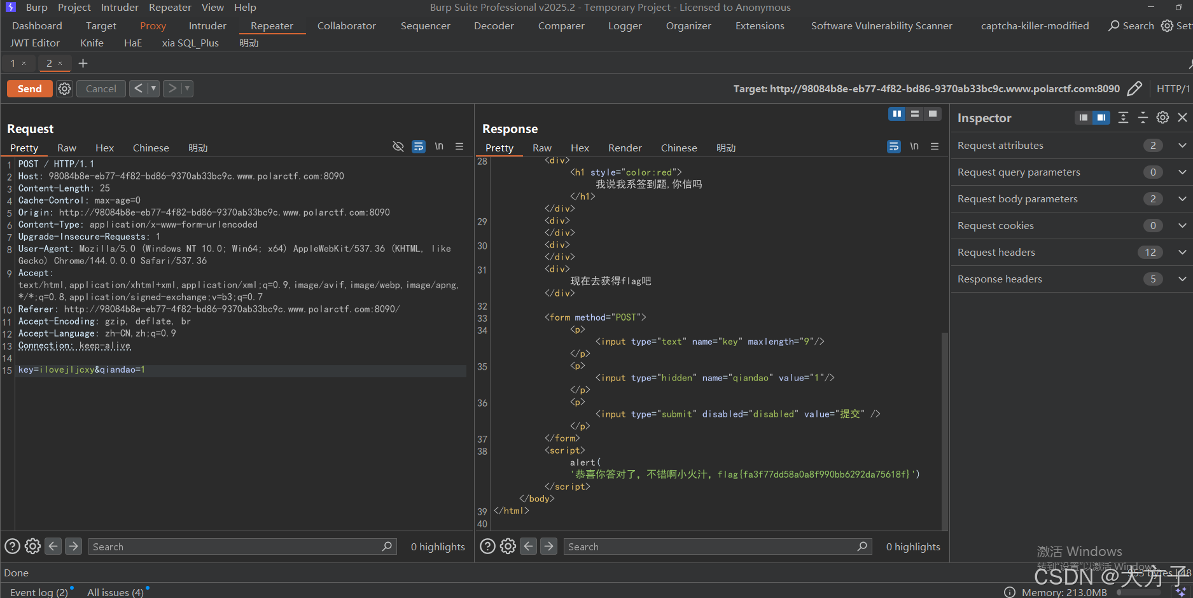Image resolution: width=1193 pixels, height=598 pixels.
Task: Click the HTTP/1 protocol label
Action: click(x=1173, y=88)
